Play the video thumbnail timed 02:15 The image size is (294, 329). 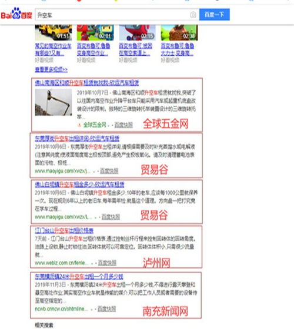pos(138,32)
